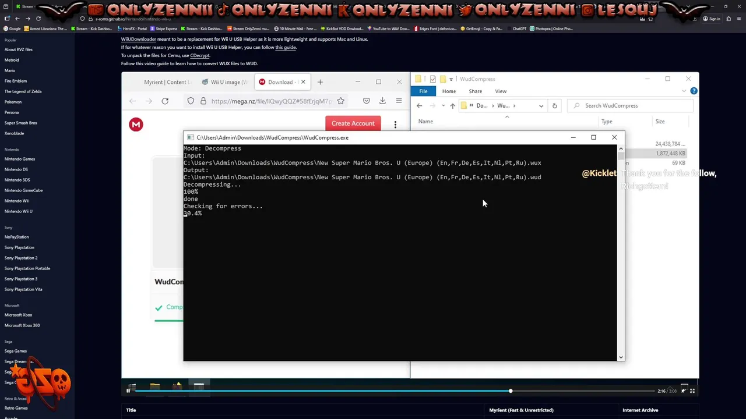Screen dimensions: 746x419
Task: Open a new tab in the Firefox window
Action: tap(320, 82)
